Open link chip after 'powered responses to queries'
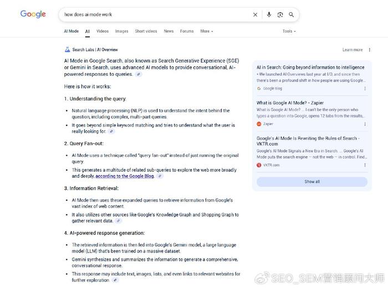 pyautogui.click(x=139, y=74)
